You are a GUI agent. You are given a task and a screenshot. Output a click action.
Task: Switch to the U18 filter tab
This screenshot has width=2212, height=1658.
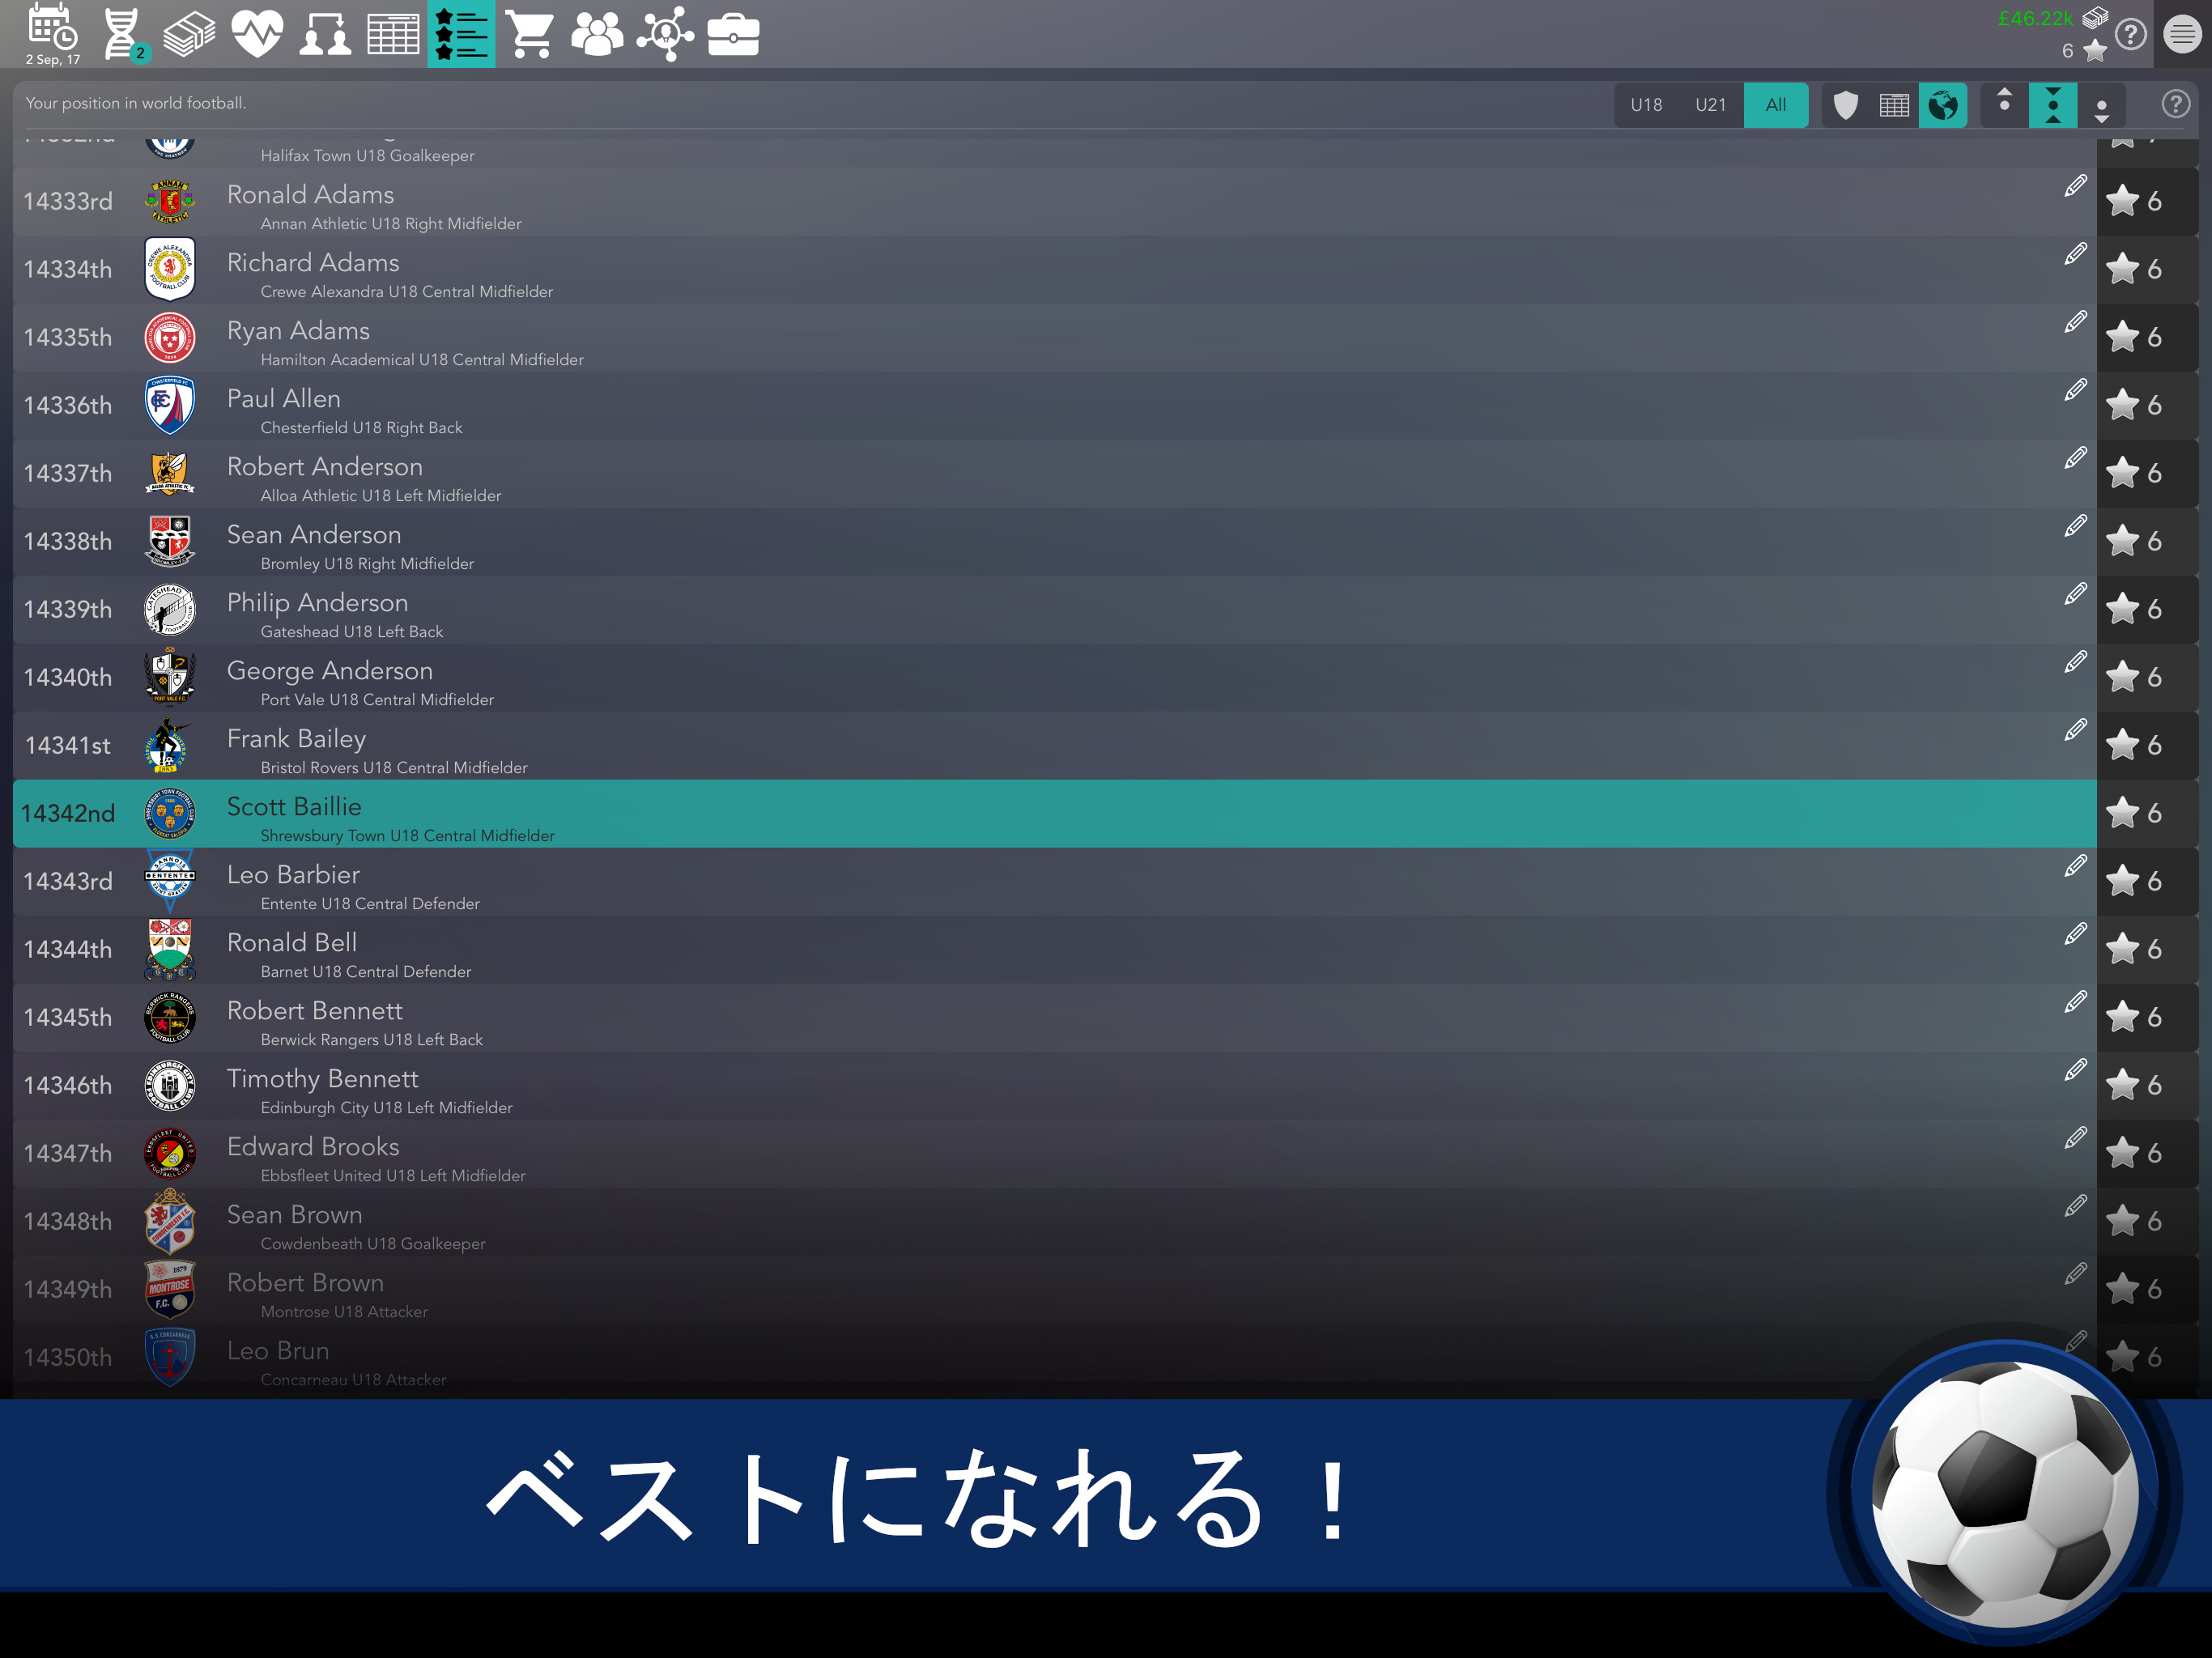tap(1646, 105)
